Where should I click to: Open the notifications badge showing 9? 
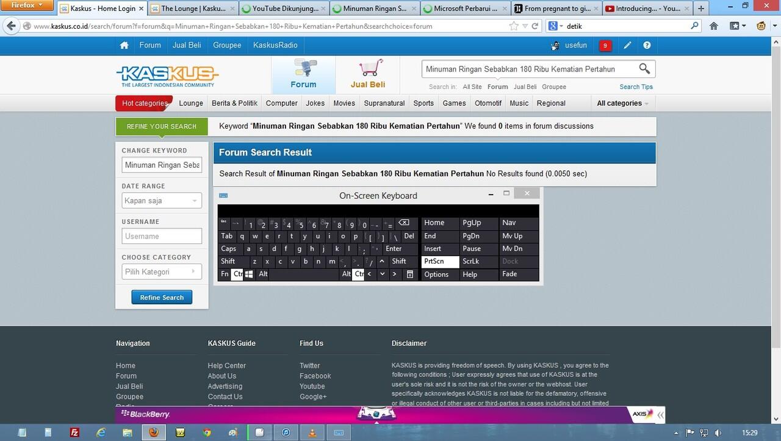[605, 45]
